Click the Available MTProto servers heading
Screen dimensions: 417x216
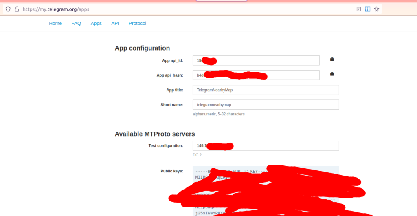pyautogui.click(x=155, y=134)
